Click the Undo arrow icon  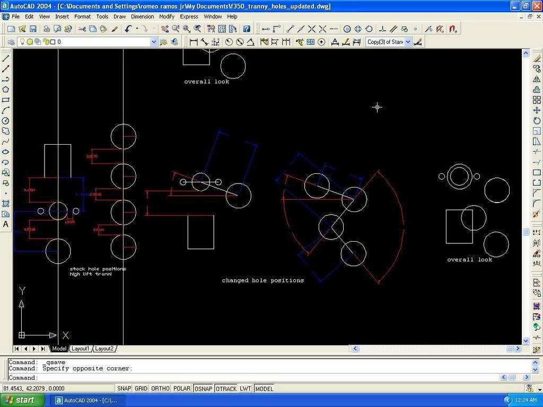click(128, 29)
